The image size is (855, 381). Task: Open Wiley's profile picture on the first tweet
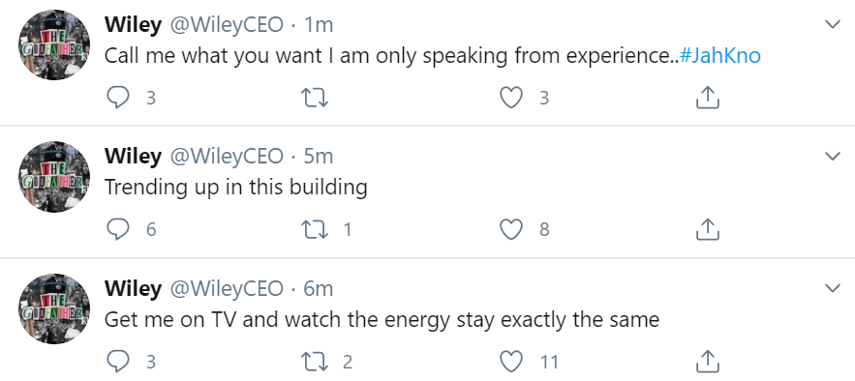point(54,44)
